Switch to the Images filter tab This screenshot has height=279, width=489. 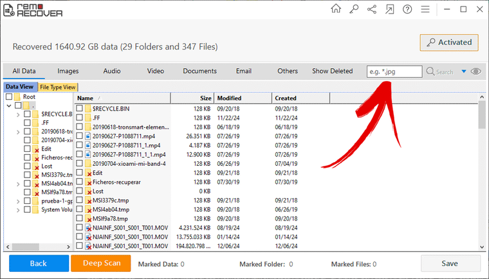tap(68, 71)
